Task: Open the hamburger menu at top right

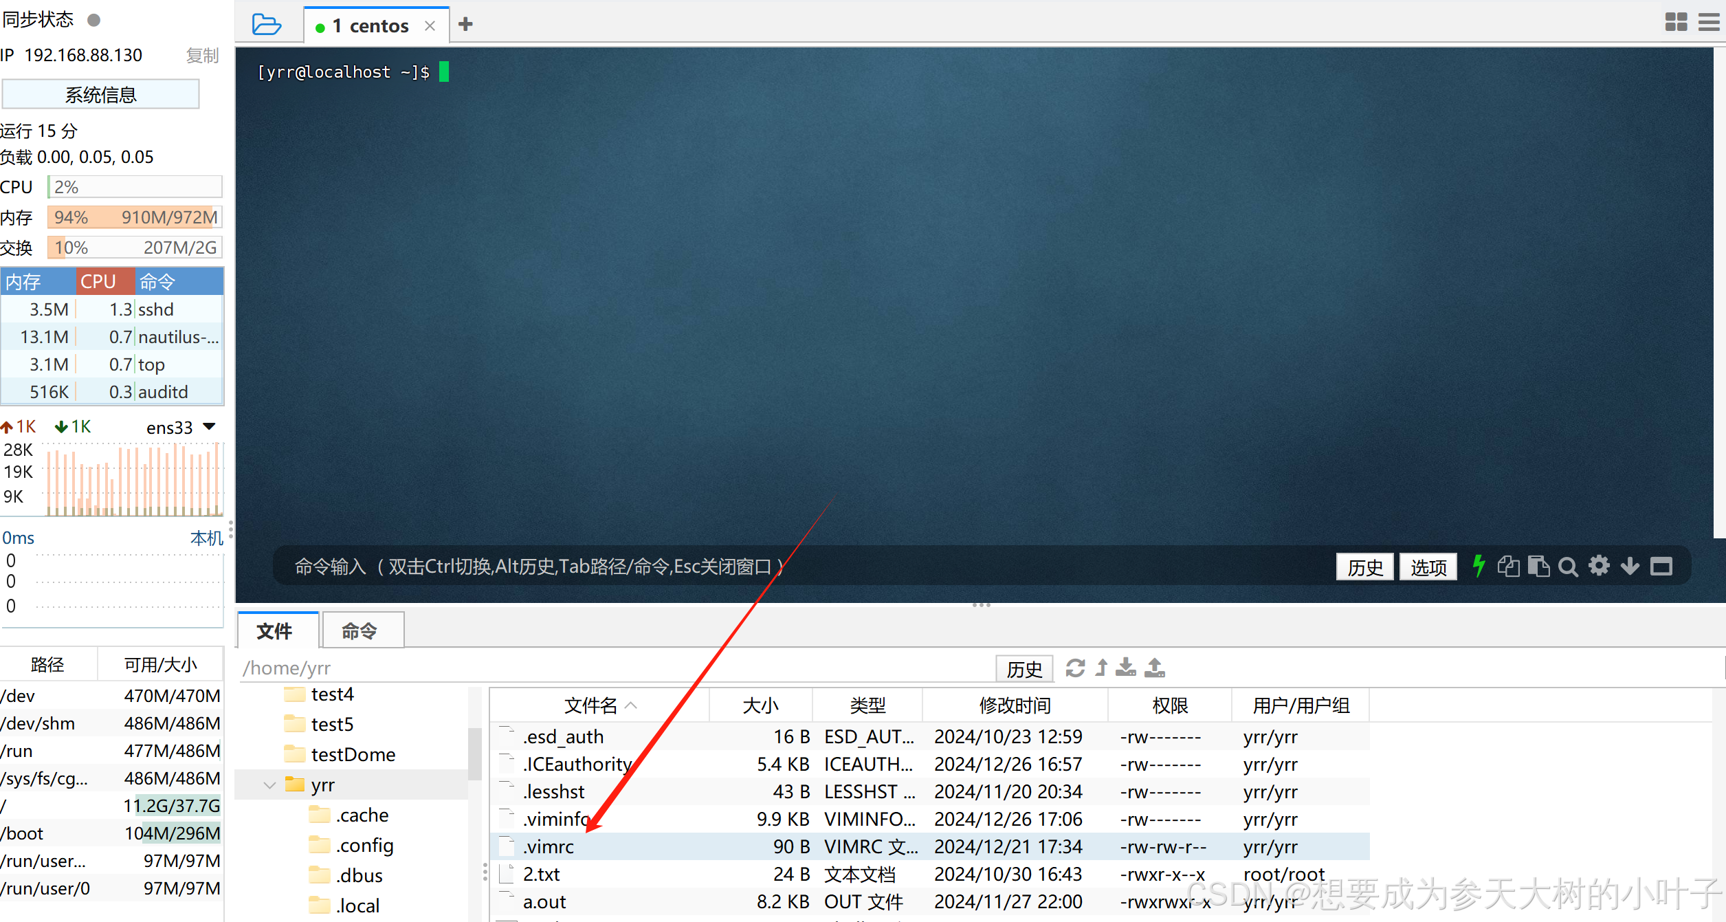Action: click(x=1710, y=21)
